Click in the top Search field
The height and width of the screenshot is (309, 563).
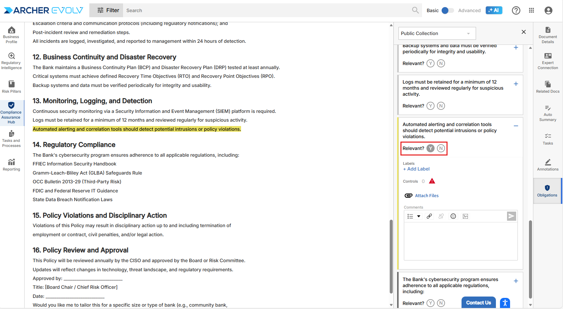(266, 10)
